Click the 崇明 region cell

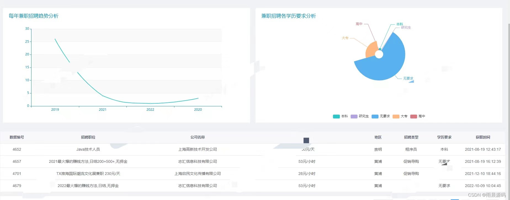click(x=378, y=149)
